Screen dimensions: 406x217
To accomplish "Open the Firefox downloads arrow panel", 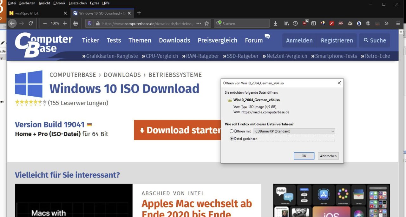I will (x=275, y=24).
